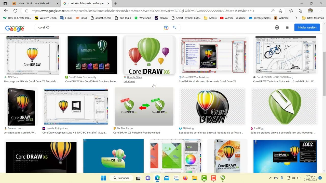Reload the current page
This screenshot has width=326, height=183.
[15, 11]
